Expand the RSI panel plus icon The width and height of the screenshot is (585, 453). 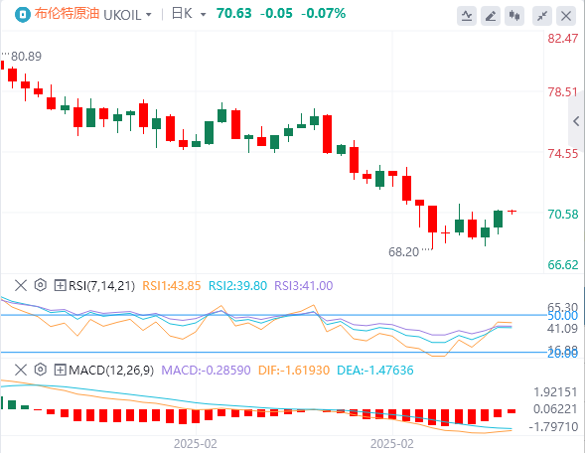60,285
